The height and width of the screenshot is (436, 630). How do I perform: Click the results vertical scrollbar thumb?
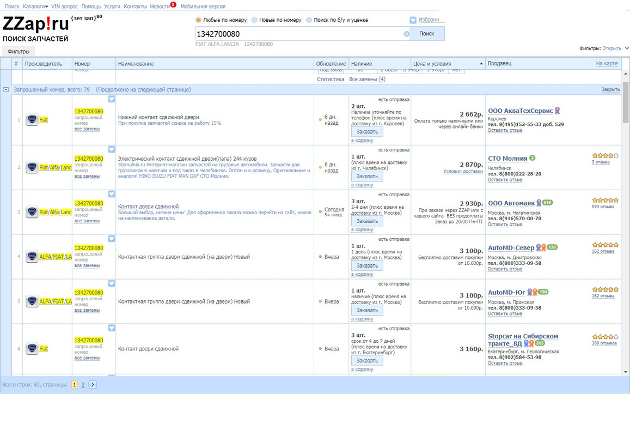point(626,102)
